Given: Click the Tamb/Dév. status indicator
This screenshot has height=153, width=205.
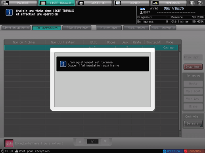Looking at the screenshot, I should [194, 151].
